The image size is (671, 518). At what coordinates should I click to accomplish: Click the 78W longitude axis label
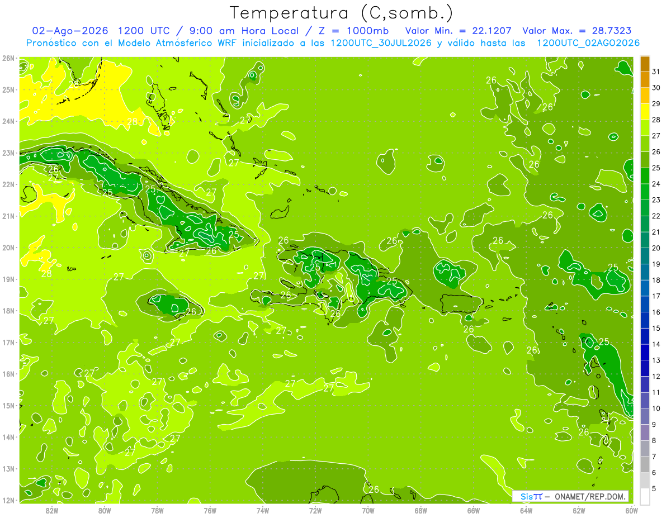point(157,510)
